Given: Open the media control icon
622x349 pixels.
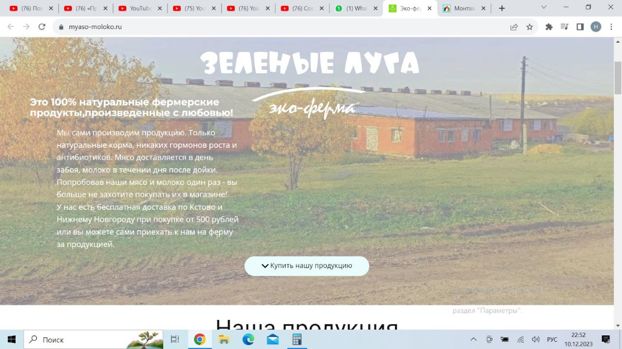Looking at the screenshot, I should click(x=564, y=27).
